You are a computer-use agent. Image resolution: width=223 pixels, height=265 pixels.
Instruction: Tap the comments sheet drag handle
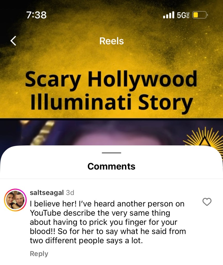[111, 153]
